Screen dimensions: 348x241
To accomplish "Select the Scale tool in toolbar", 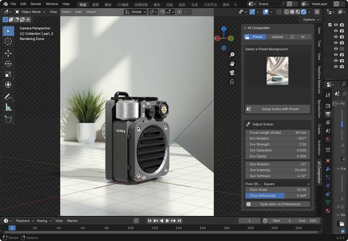I will [8, 74].
